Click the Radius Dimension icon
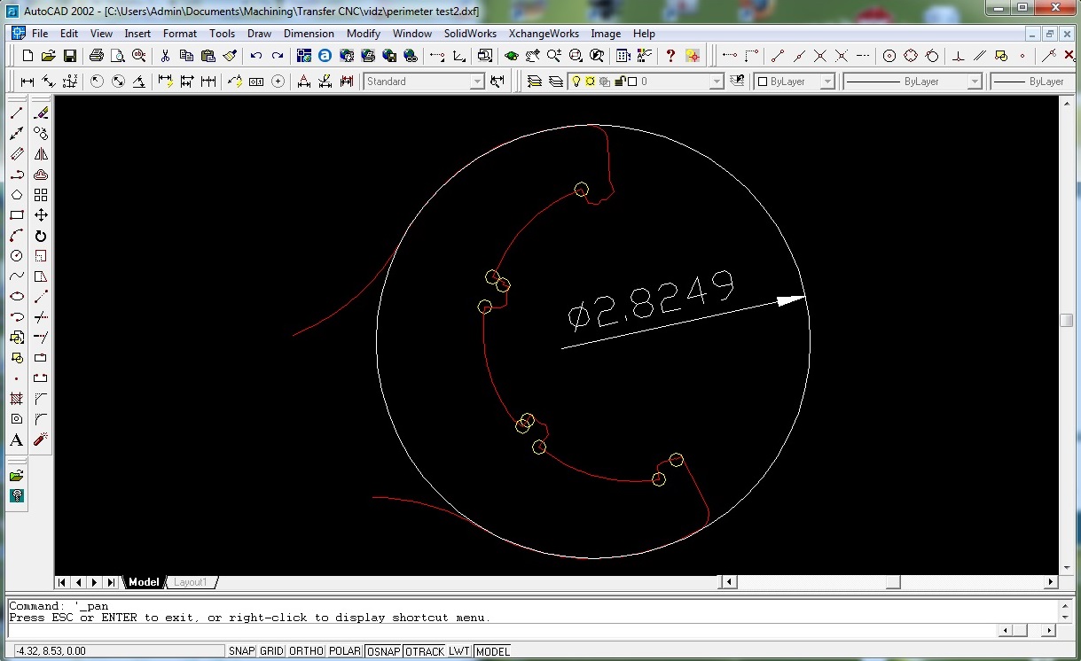This screenshot has height=661, width=1081. pos(97,82)
